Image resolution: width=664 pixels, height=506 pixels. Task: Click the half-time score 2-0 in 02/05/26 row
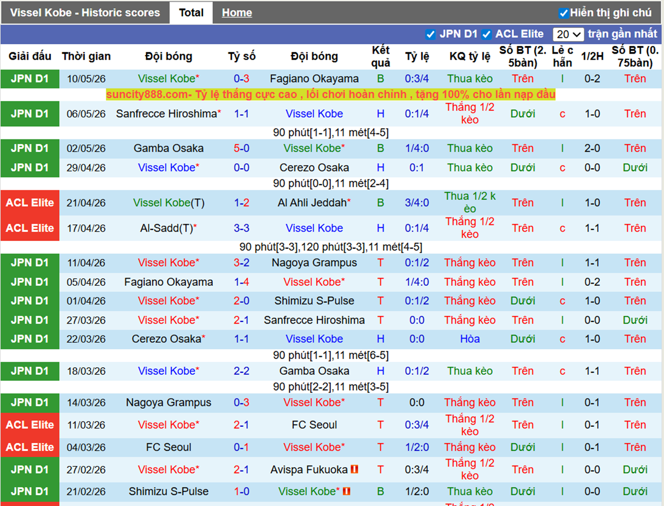tap(592, 148)
